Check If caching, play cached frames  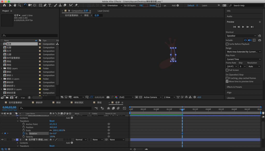(x=227, y=78)
